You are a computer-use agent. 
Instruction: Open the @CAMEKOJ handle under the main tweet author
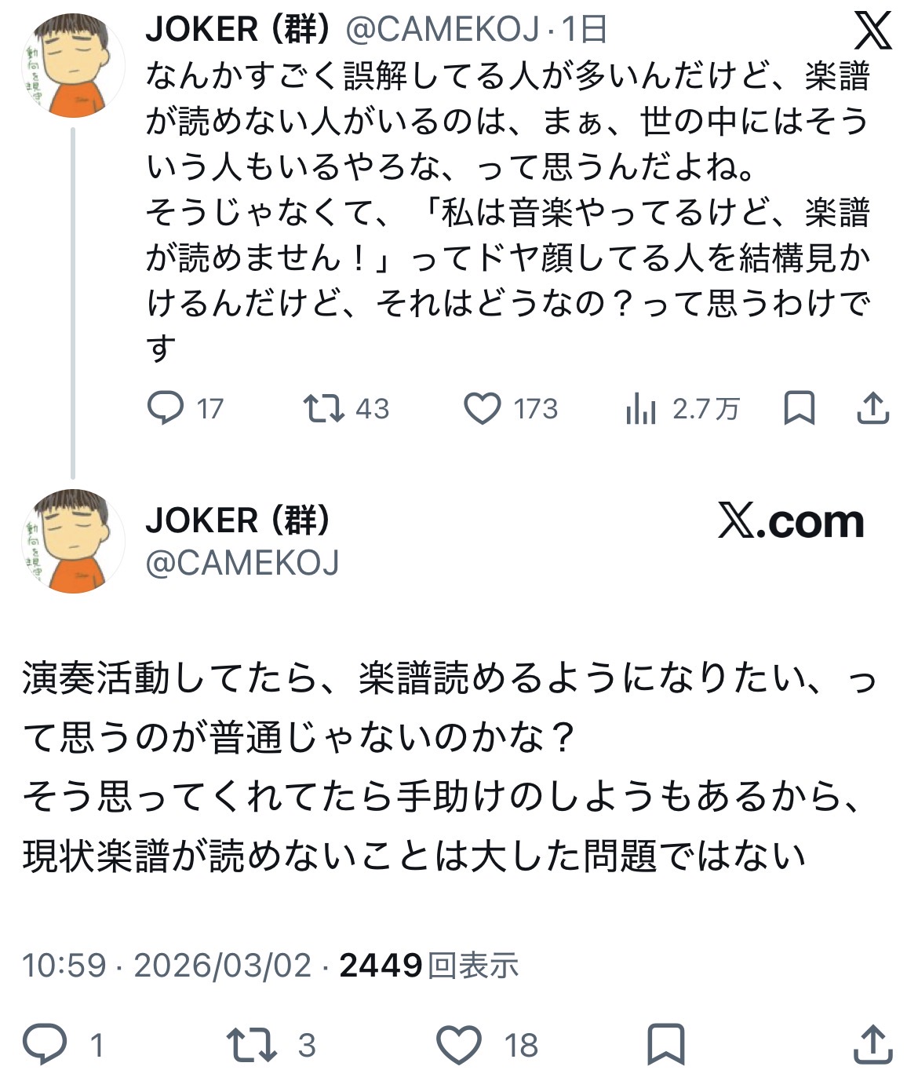[242, 563]
